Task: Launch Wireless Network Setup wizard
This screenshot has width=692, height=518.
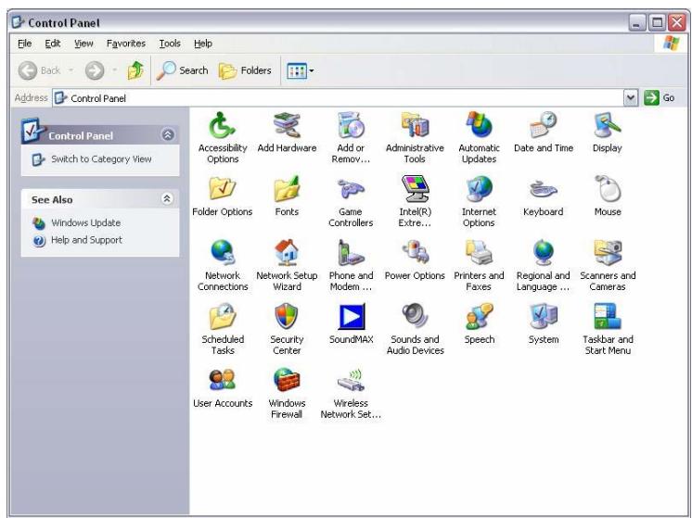Action: pos(351,393)
